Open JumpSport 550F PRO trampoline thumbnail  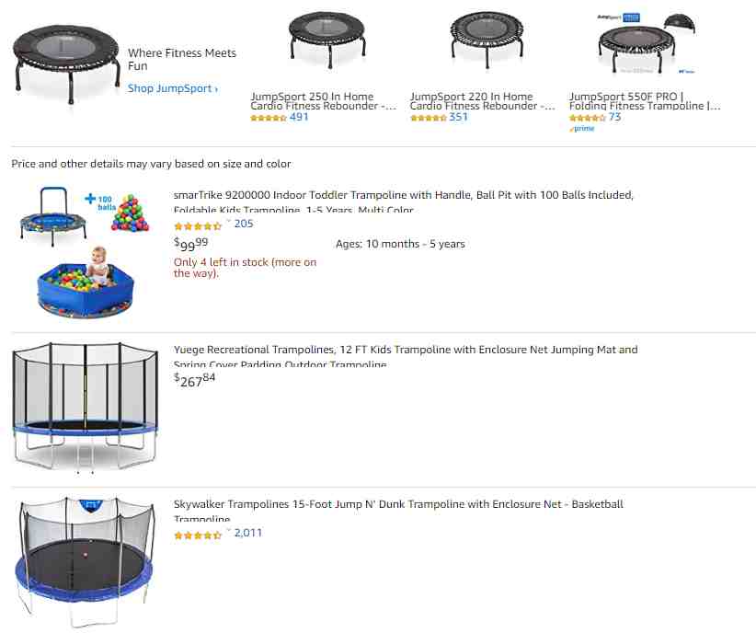pyautogui.click(x=646, y=43)
